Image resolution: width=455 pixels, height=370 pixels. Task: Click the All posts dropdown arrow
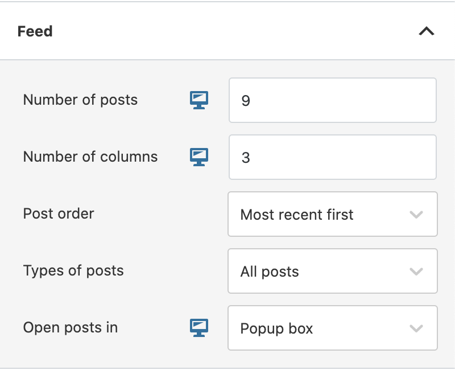(x=416, y=272)
